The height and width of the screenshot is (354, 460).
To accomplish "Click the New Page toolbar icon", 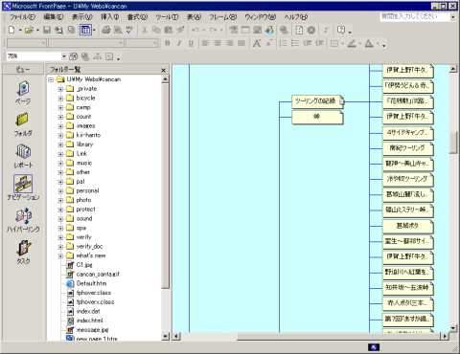I will [11, 30].
